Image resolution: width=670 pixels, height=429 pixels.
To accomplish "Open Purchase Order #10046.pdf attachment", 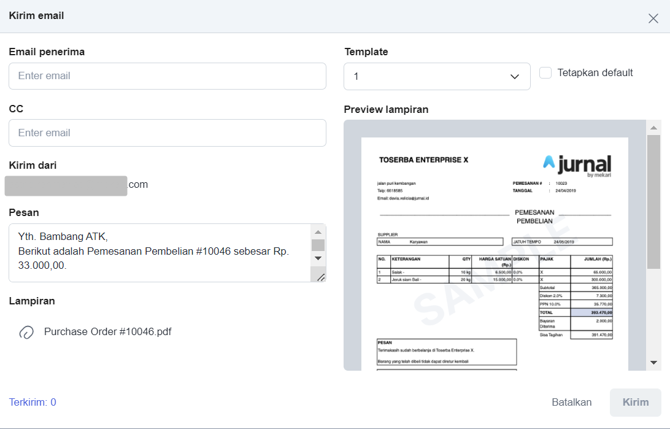I will 107,332.
